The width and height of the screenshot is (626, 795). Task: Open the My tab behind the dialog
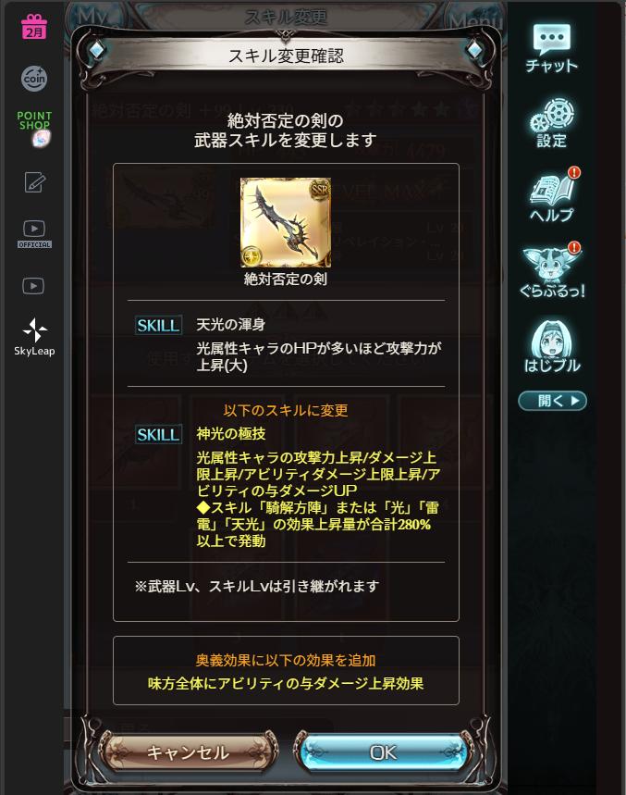(x=93, y=17)
